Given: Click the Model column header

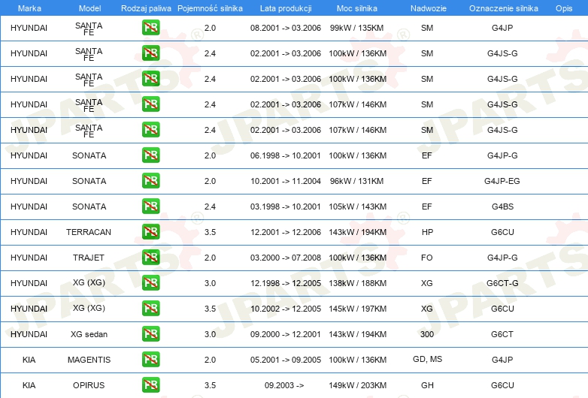Looking at the screenshot, I should point(89,8).
